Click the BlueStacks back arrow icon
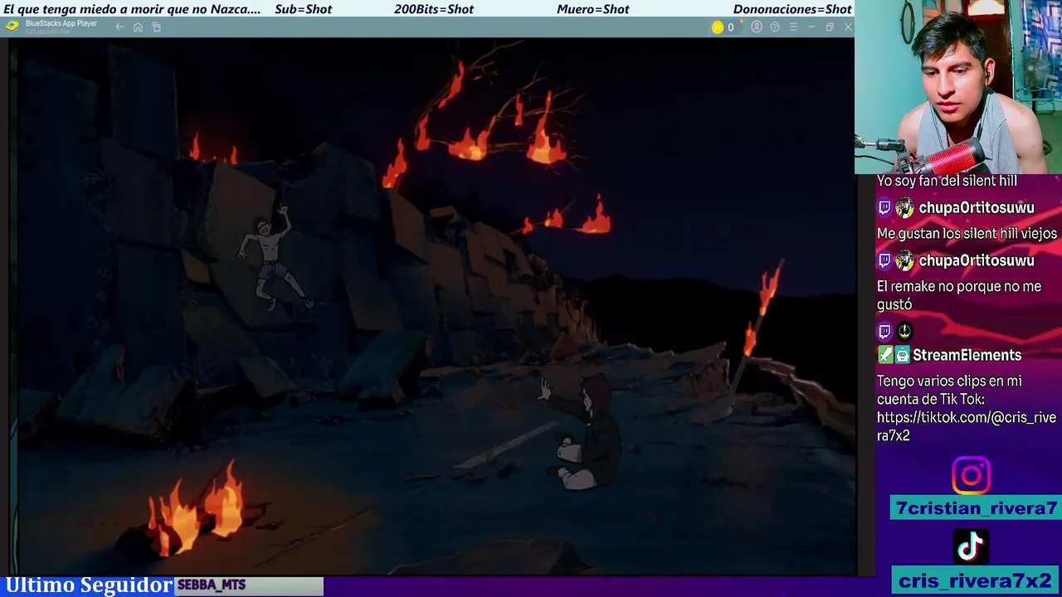 (119, 27)
